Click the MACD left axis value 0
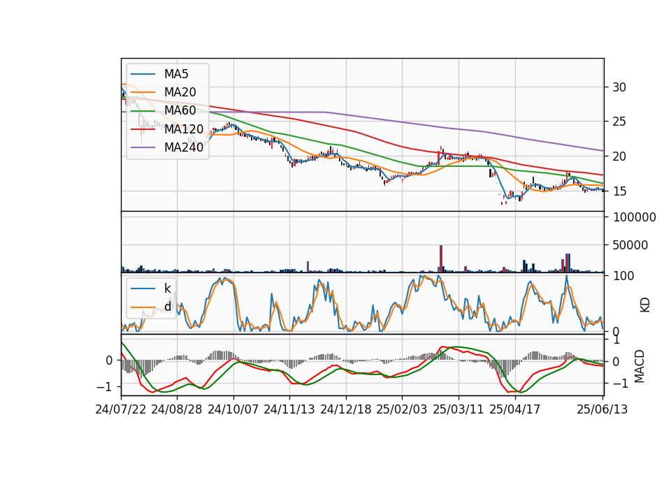 click(109, 360)
